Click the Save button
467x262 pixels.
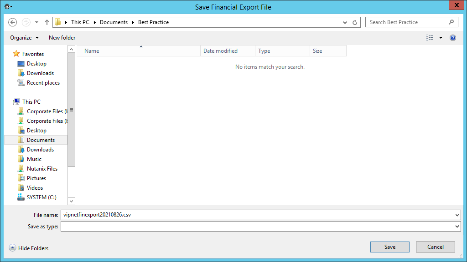390,247
